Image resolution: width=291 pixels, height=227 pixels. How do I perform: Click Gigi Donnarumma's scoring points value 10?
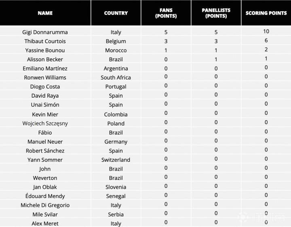point(266,31)
